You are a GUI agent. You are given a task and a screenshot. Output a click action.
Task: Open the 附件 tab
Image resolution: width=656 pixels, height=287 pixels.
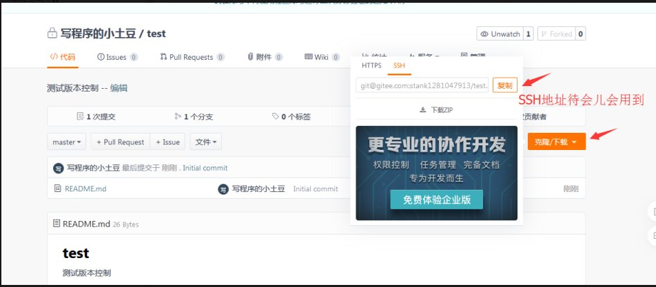pyautogui.click(x=265, y=57)
